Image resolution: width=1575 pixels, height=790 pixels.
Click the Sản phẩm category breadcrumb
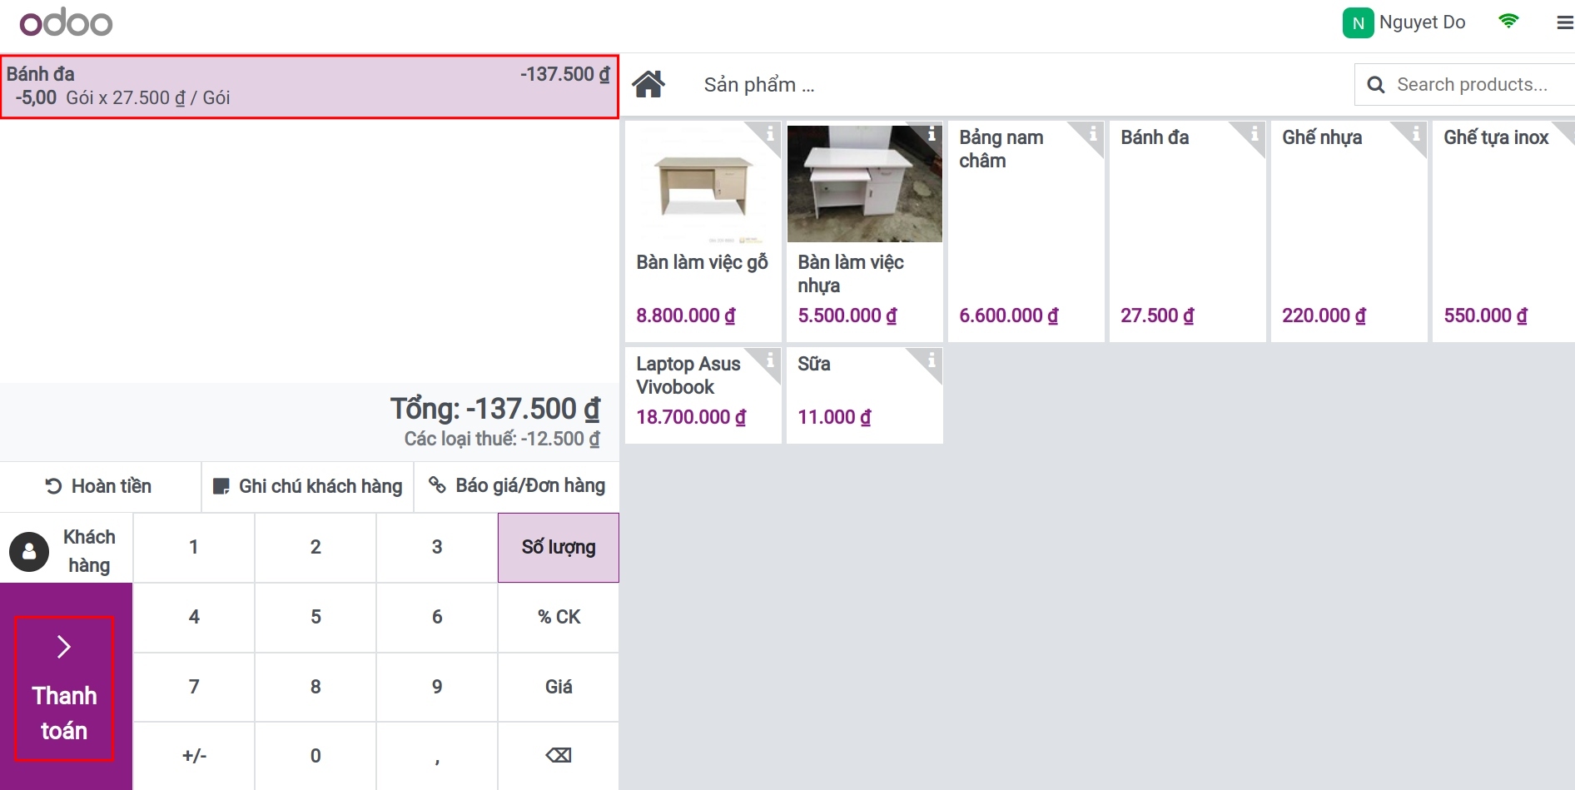(x=758, y=85)
